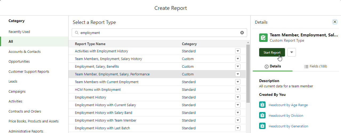
Task: Open dropdown for Activities with Employment History row
Action: 238,51
